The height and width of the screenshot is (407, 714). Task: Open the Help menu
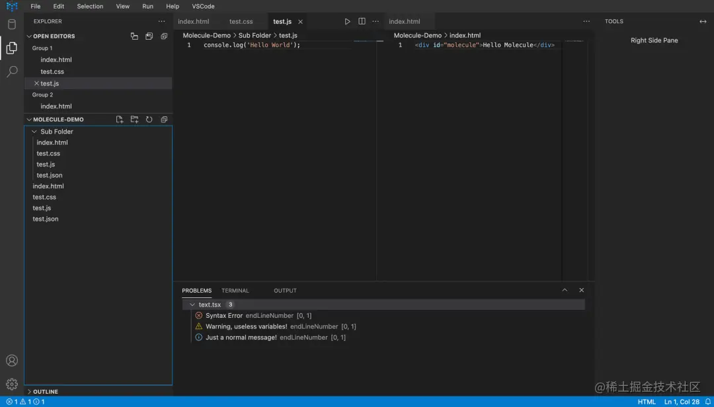(x=173, y=7)
